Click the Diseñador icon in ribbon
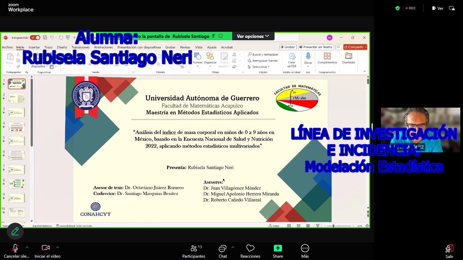 (348, 56)
